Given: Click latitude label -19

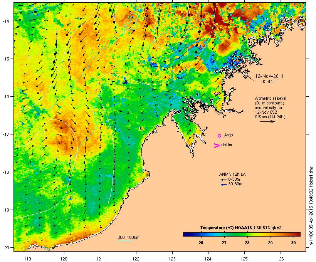Looking at the screenshot, I should pyautogui.click(x=5, y=210).
